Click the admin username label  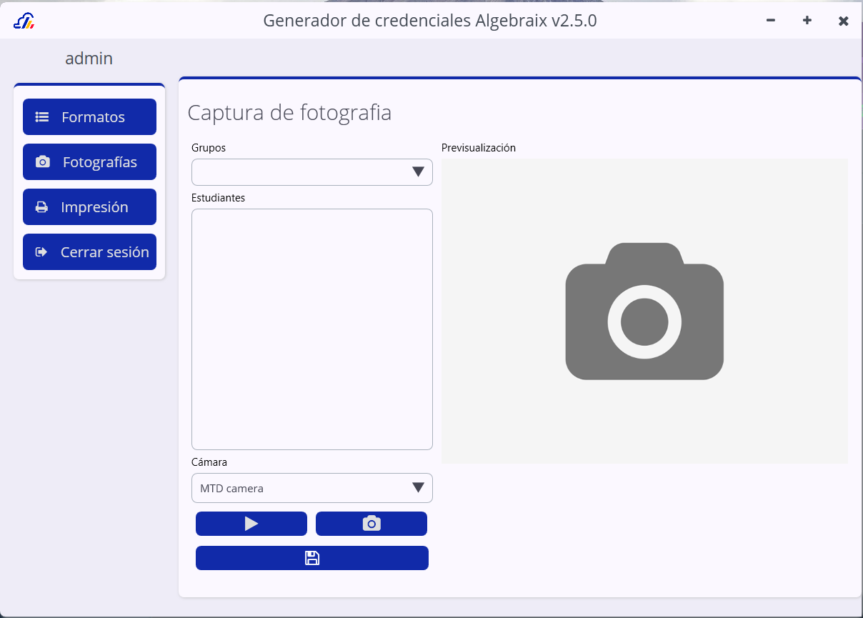89,59
